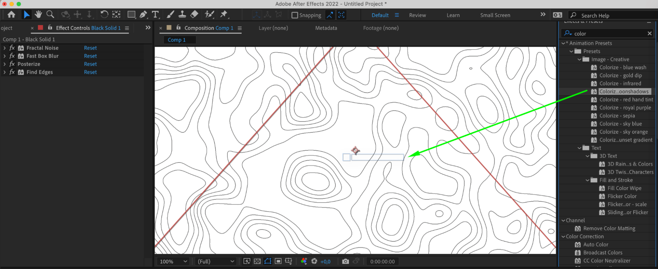
Task: Open the grid and guide options icon
Action: coord(289,261)
